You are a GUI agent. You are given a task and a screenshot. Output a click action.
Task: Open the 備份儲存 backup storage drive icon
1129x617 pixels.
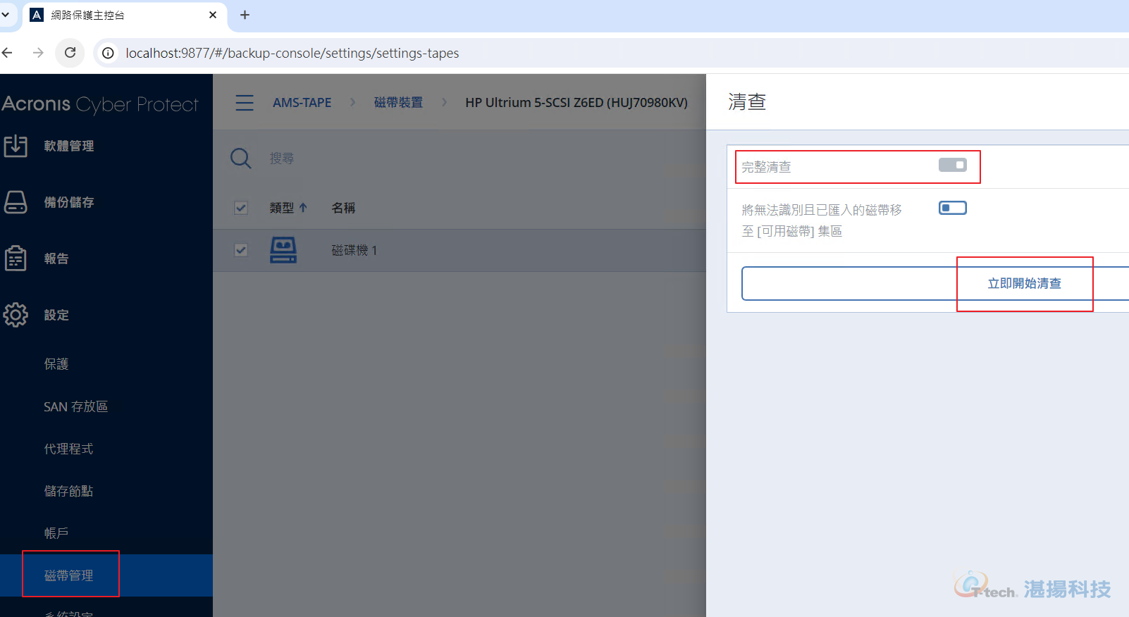pyautogui.click(x=16, y=202)
